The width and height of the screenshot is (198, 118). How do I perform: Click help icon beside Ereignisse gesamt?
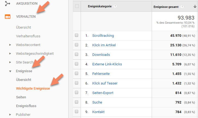(x=182, y=7)
